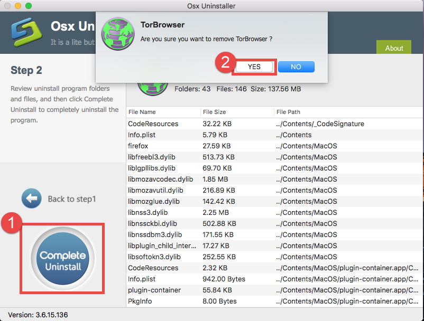Screen dimensions: 424x321
Task: Go back using the blue arrow icon
Action: click(32, 199)
